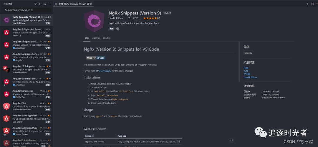Click the 市场 marketplace resource link

pos(246,68)
